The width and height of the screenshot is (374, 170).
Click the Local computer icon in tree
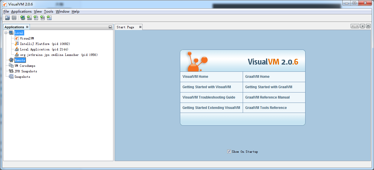[x=11, y=33]
